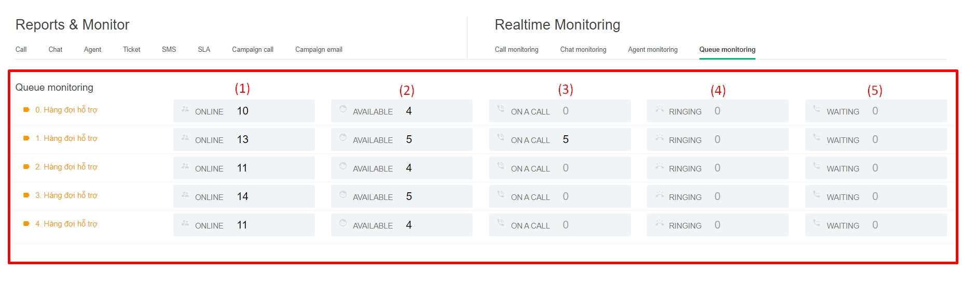
Task: Open the Chat monitoring tab
Action: pos(583,50)
